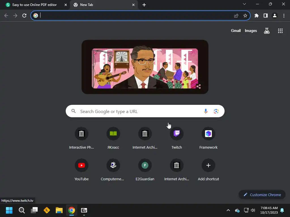Open the notifications bell
Image resolution: width=290 pixels, height=217 pixels.
[x=282, y=210]
